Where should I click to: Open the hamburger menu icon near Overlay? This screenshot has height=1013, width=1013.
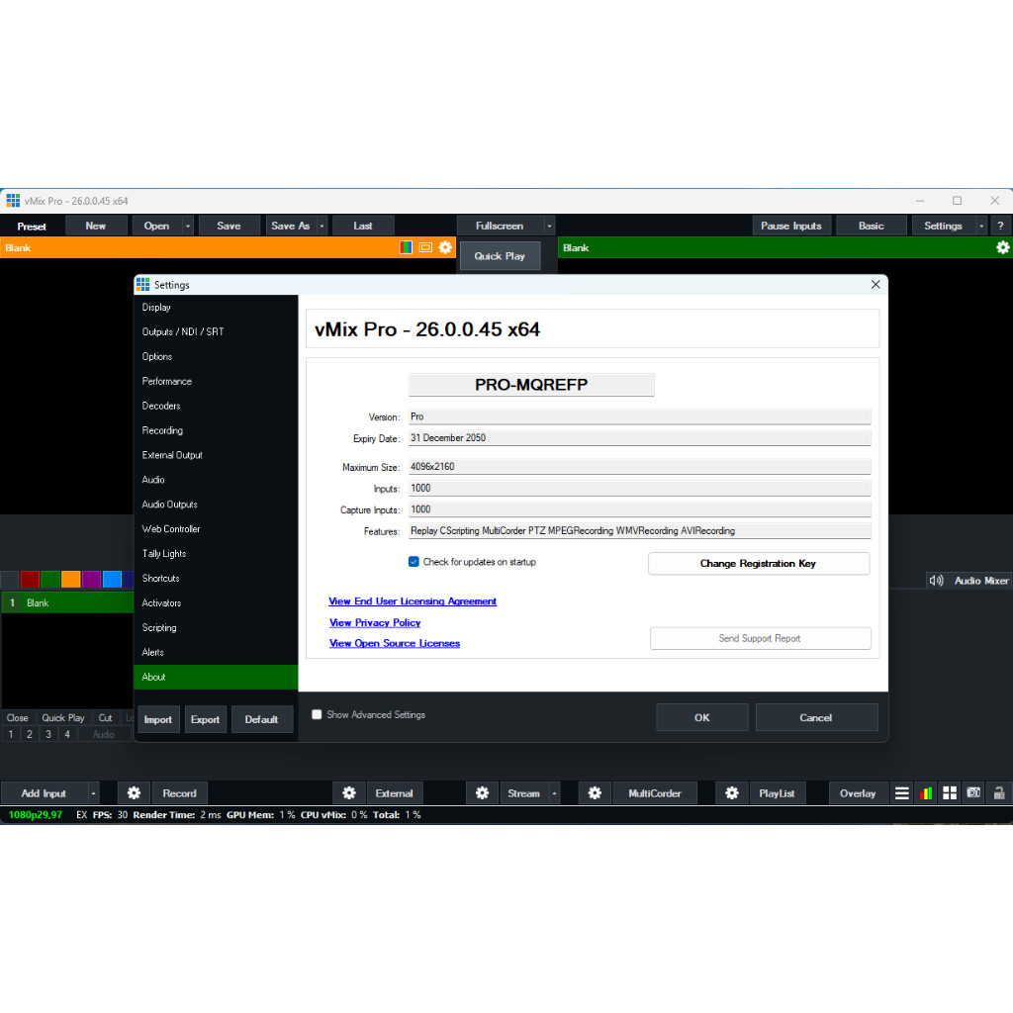[901, 792]
